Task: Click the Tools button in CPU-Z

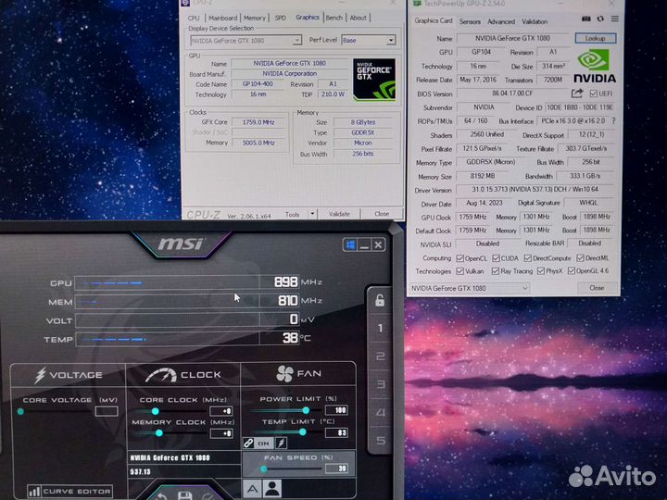Action: pyautogui.click(x=292, y=214)
